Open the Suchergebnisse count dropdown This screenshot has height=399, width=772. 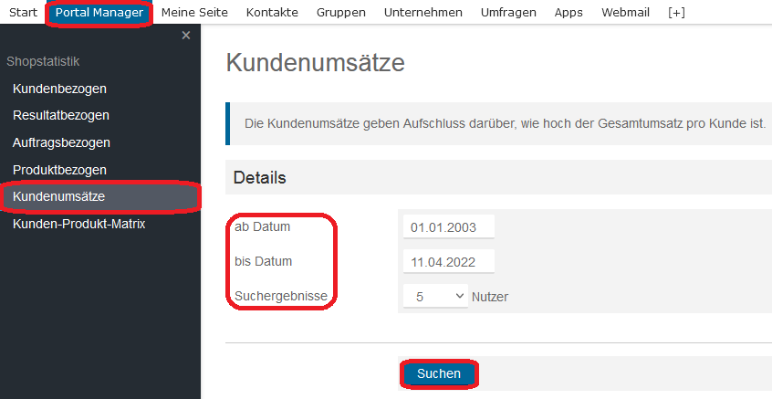click(x=435, y=297)
